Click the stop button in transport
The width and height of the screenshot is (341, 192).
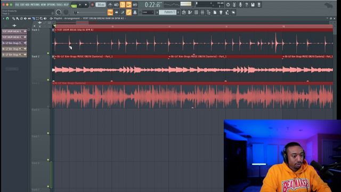coord(86,5)
